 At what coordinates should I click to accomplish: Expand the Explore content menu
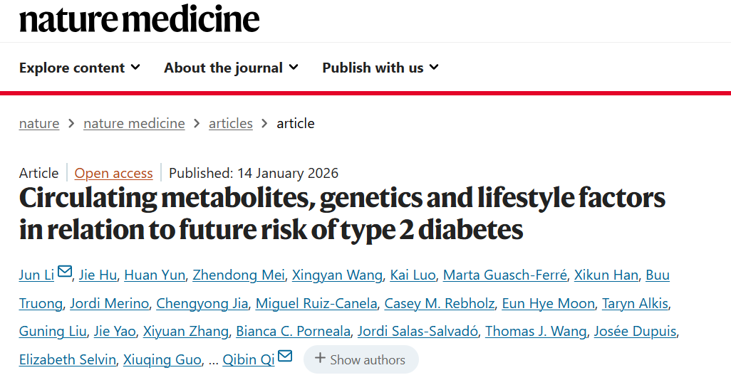(79, 68)
